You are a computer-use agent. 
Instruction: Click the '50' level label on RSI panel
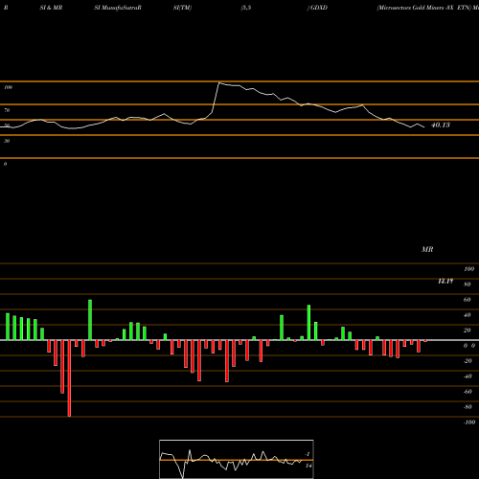click(7, 125)
